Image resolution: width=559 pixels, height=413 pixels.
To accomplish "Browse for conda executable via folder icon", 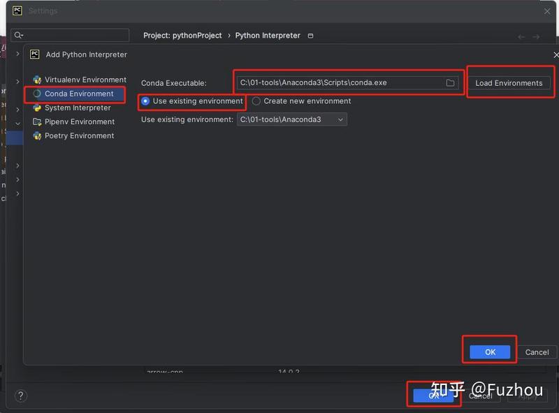I will 450,82.
